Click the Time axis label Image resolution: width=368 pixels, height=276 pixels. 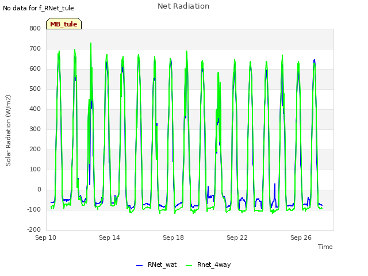pyautogui.click(x=325, y=247)
